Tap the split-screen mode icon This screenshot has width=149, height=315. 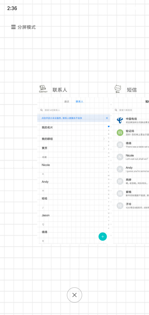[x=13, y=27]
